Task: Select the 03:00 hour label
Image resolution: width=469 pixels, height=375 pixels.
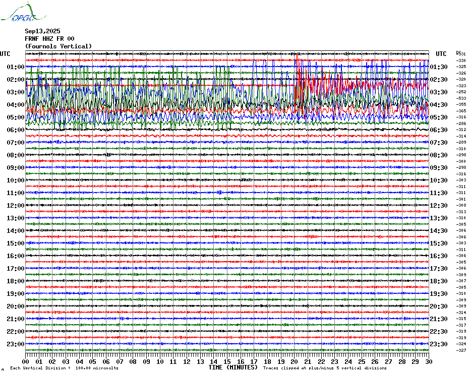Action: click(x=16, y=92)
